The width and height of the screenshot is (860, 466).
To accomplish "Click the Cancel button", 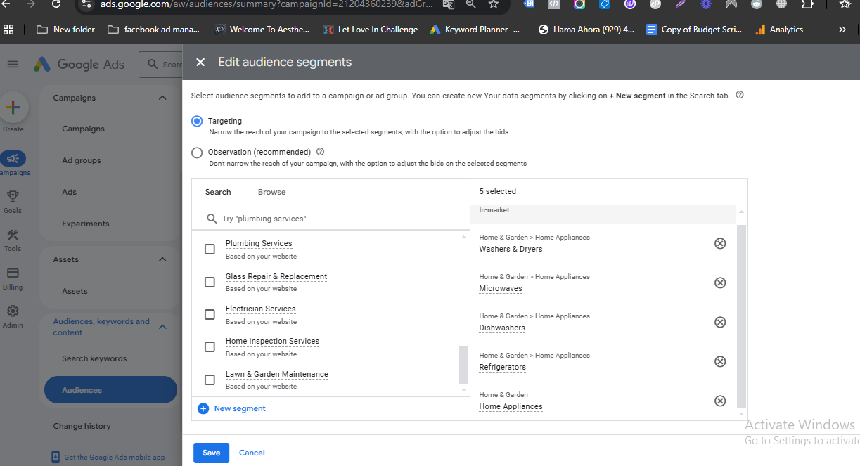I will [x=252, y=453].
